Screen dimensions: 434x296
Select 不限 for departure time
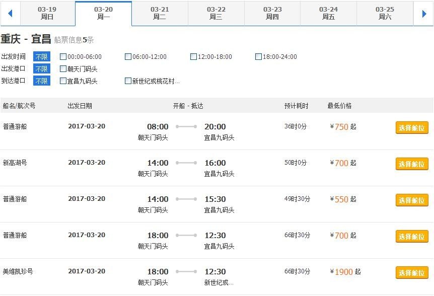tap(42, 57)
